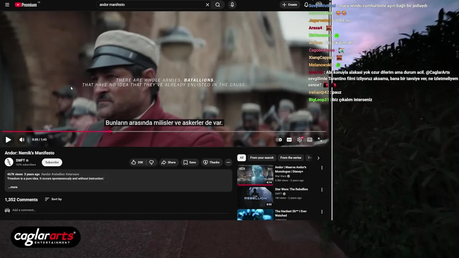459x258 pixels.
Task: Open 'Star Wars: The Rebellion' thumbnail
Action: tap(255, 197)
